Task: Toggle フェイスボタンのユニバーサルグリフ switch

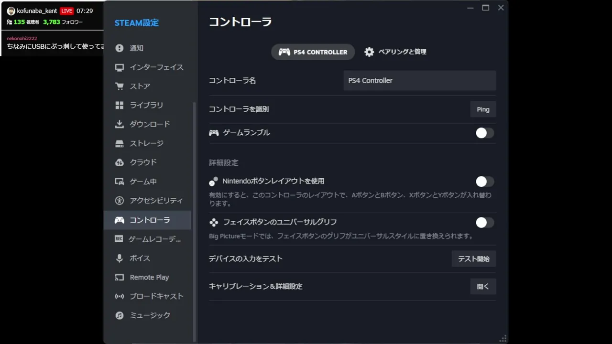Action: pos(485,222)
